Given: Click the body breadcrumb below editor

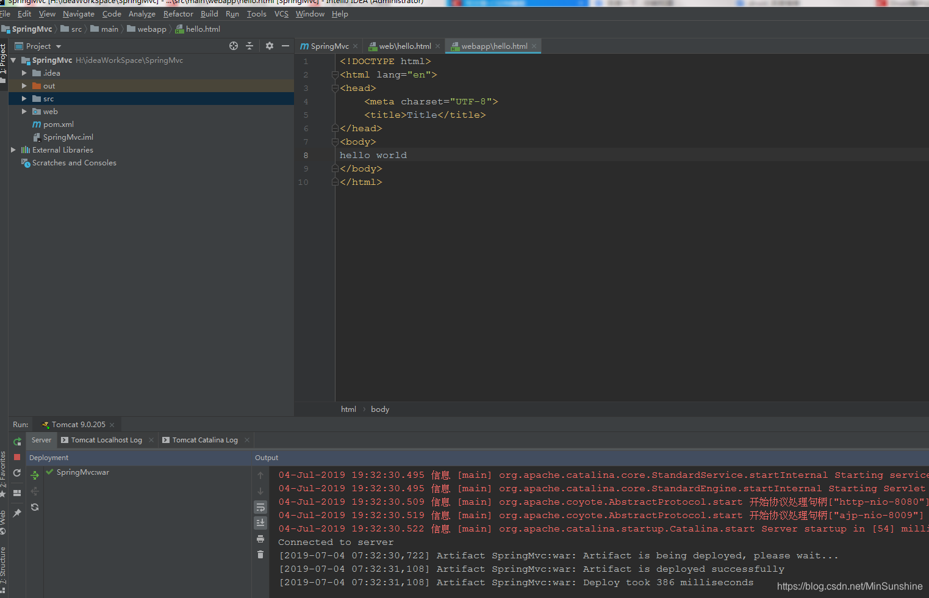Looking at the screenshot, I should point(380,409).
